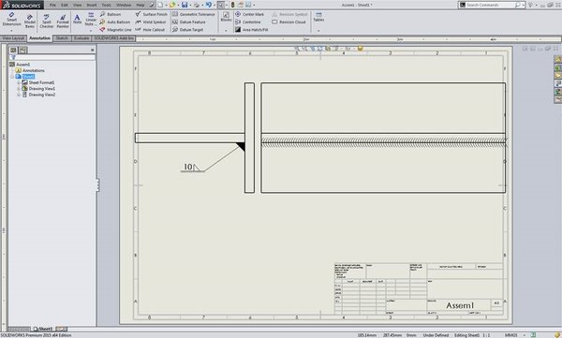Image resolution: width=562 pixels, height=338 pixels.
Task: Insert a Balloon annotation
Action: 111,14
